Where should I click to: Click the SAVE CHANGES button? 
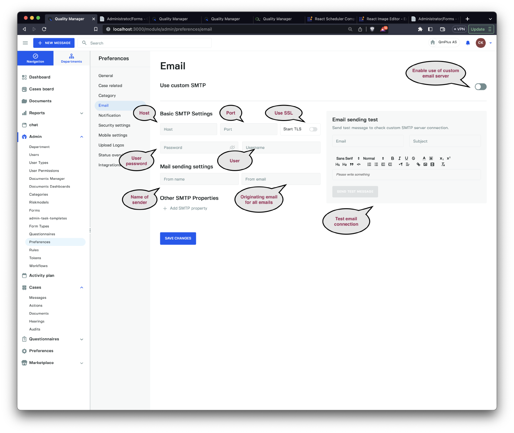pos(178,238)
